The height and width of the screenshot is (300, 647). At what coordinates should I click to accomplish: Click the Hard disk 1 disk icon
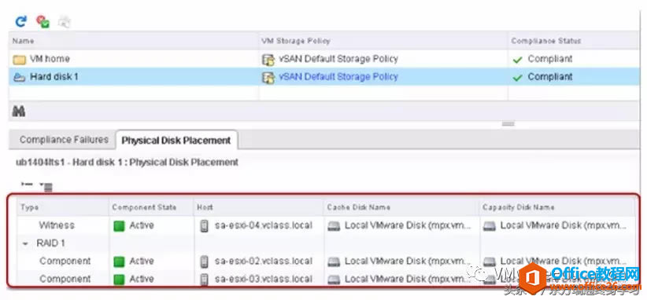[x=20, y=78]
